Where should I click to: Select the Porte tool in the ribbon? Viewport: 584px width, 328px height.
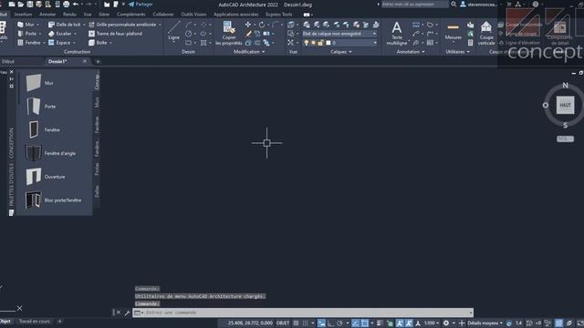27,34
